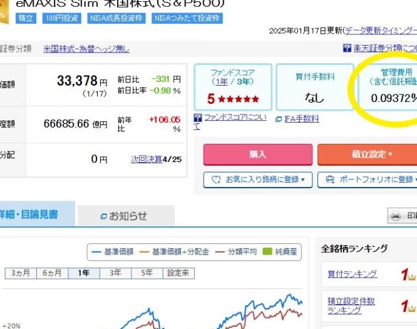Open ポートフォリオに登録 dropdown
417x329 pixels.
point(368,180)
